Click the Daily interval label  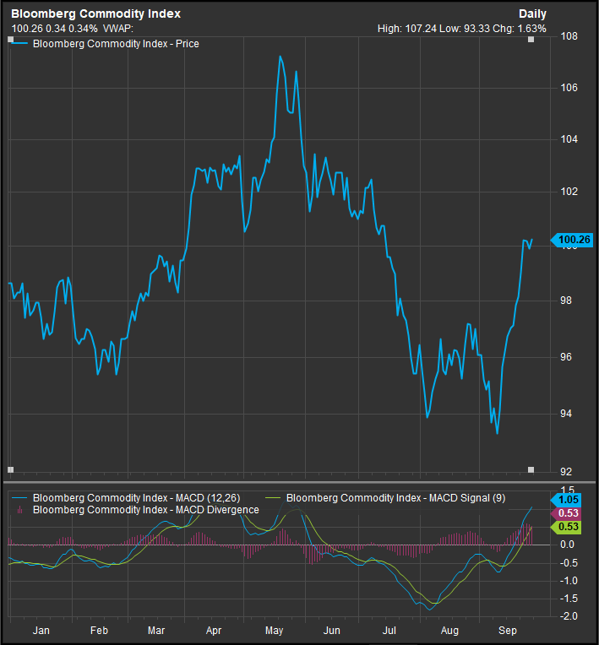pyautogui.click(x=532, y=14)
